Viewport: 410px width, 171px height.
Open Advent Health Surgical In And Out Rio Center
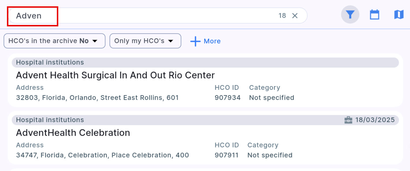(115, 75)
